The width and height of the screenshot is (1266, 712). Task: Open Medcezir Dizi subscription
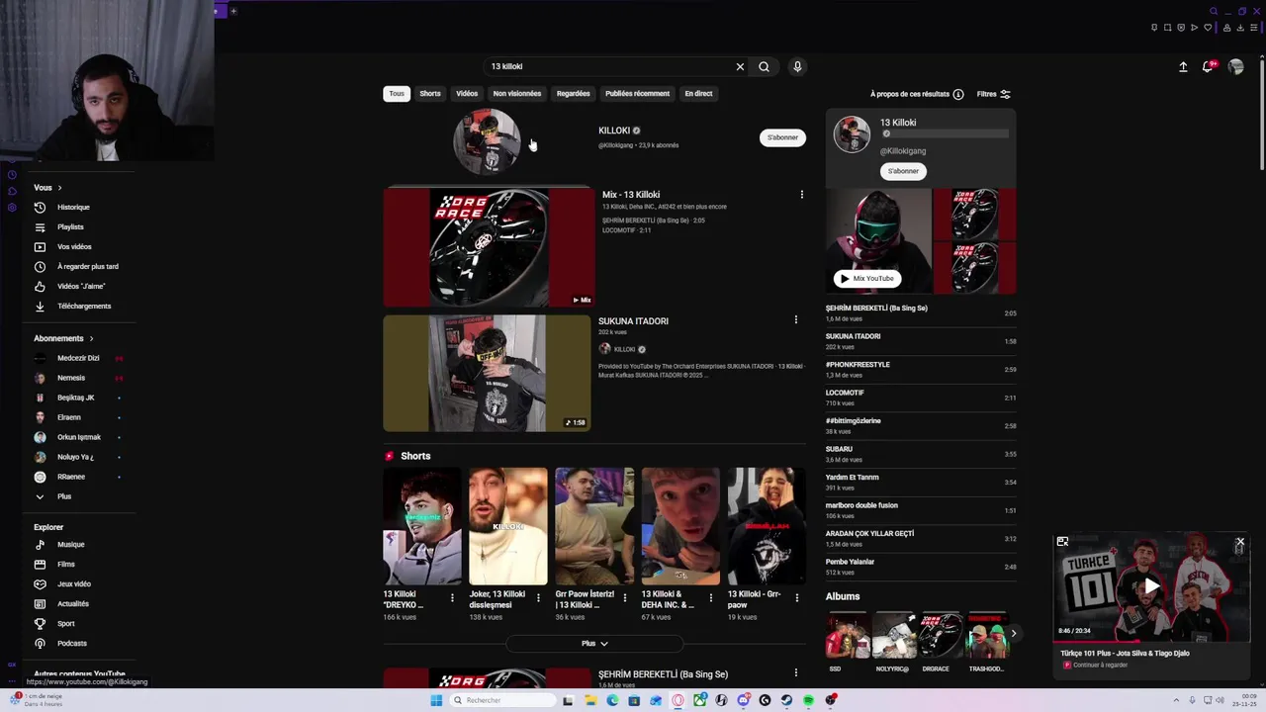tap(77, 358)
